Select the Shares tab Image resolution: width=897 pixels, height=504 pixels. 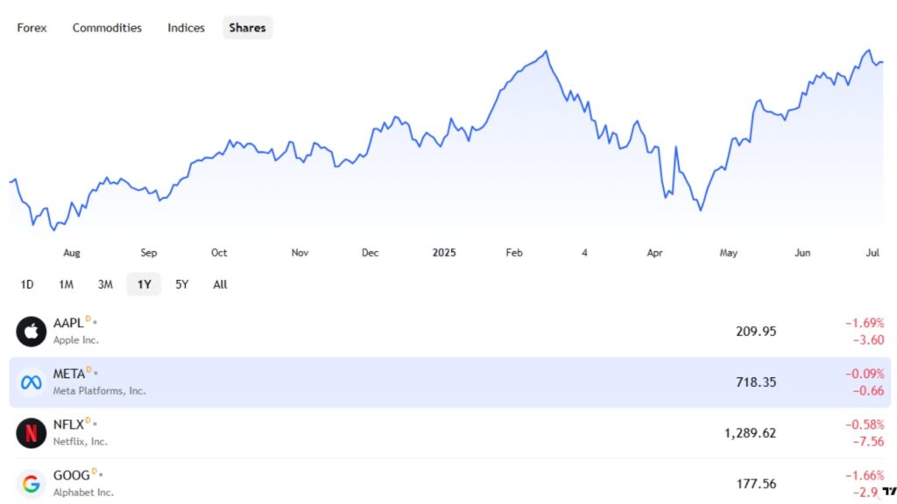pyautogui.click(x=247, y=28)
